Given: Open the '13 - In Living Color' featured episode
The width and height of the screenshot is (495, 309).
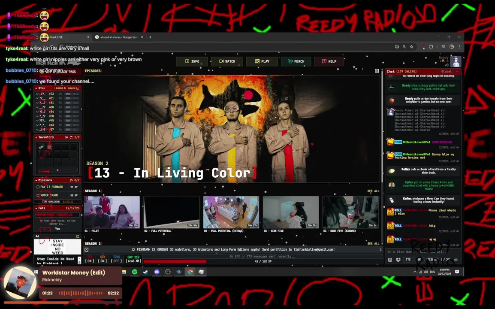Looking at the screenshot, I should point(231,129).
